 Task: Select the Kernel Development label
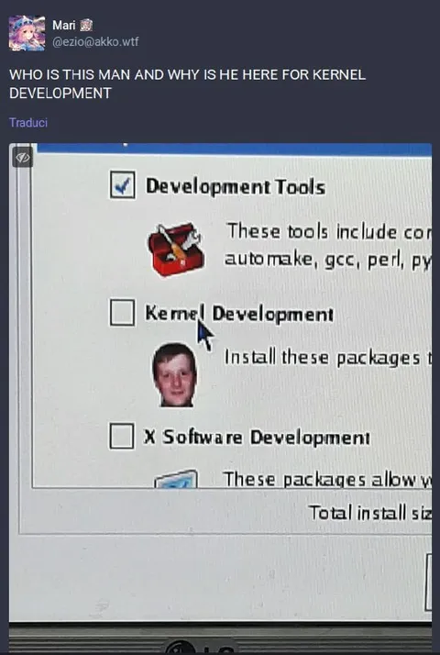[x=239, y=314]
